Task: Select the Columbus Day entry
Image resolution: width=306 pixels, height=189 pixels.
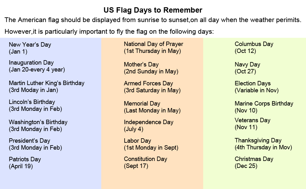Action: point(254,44)
